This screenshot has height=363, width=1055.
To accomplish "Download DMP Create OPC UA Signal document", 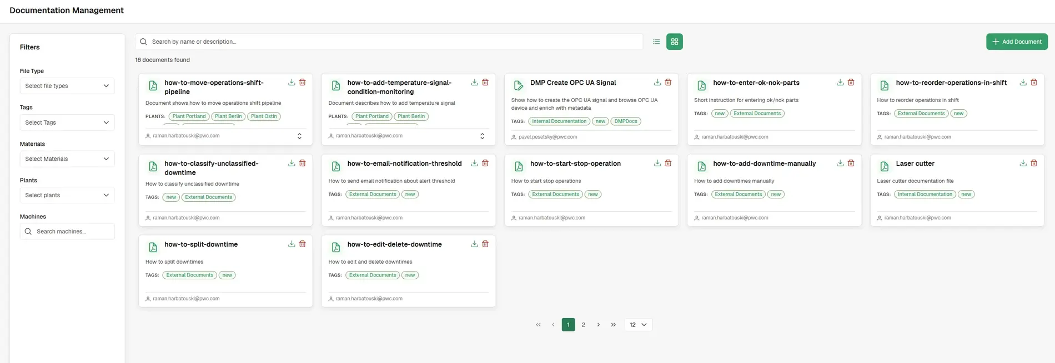I will [657, 82].
